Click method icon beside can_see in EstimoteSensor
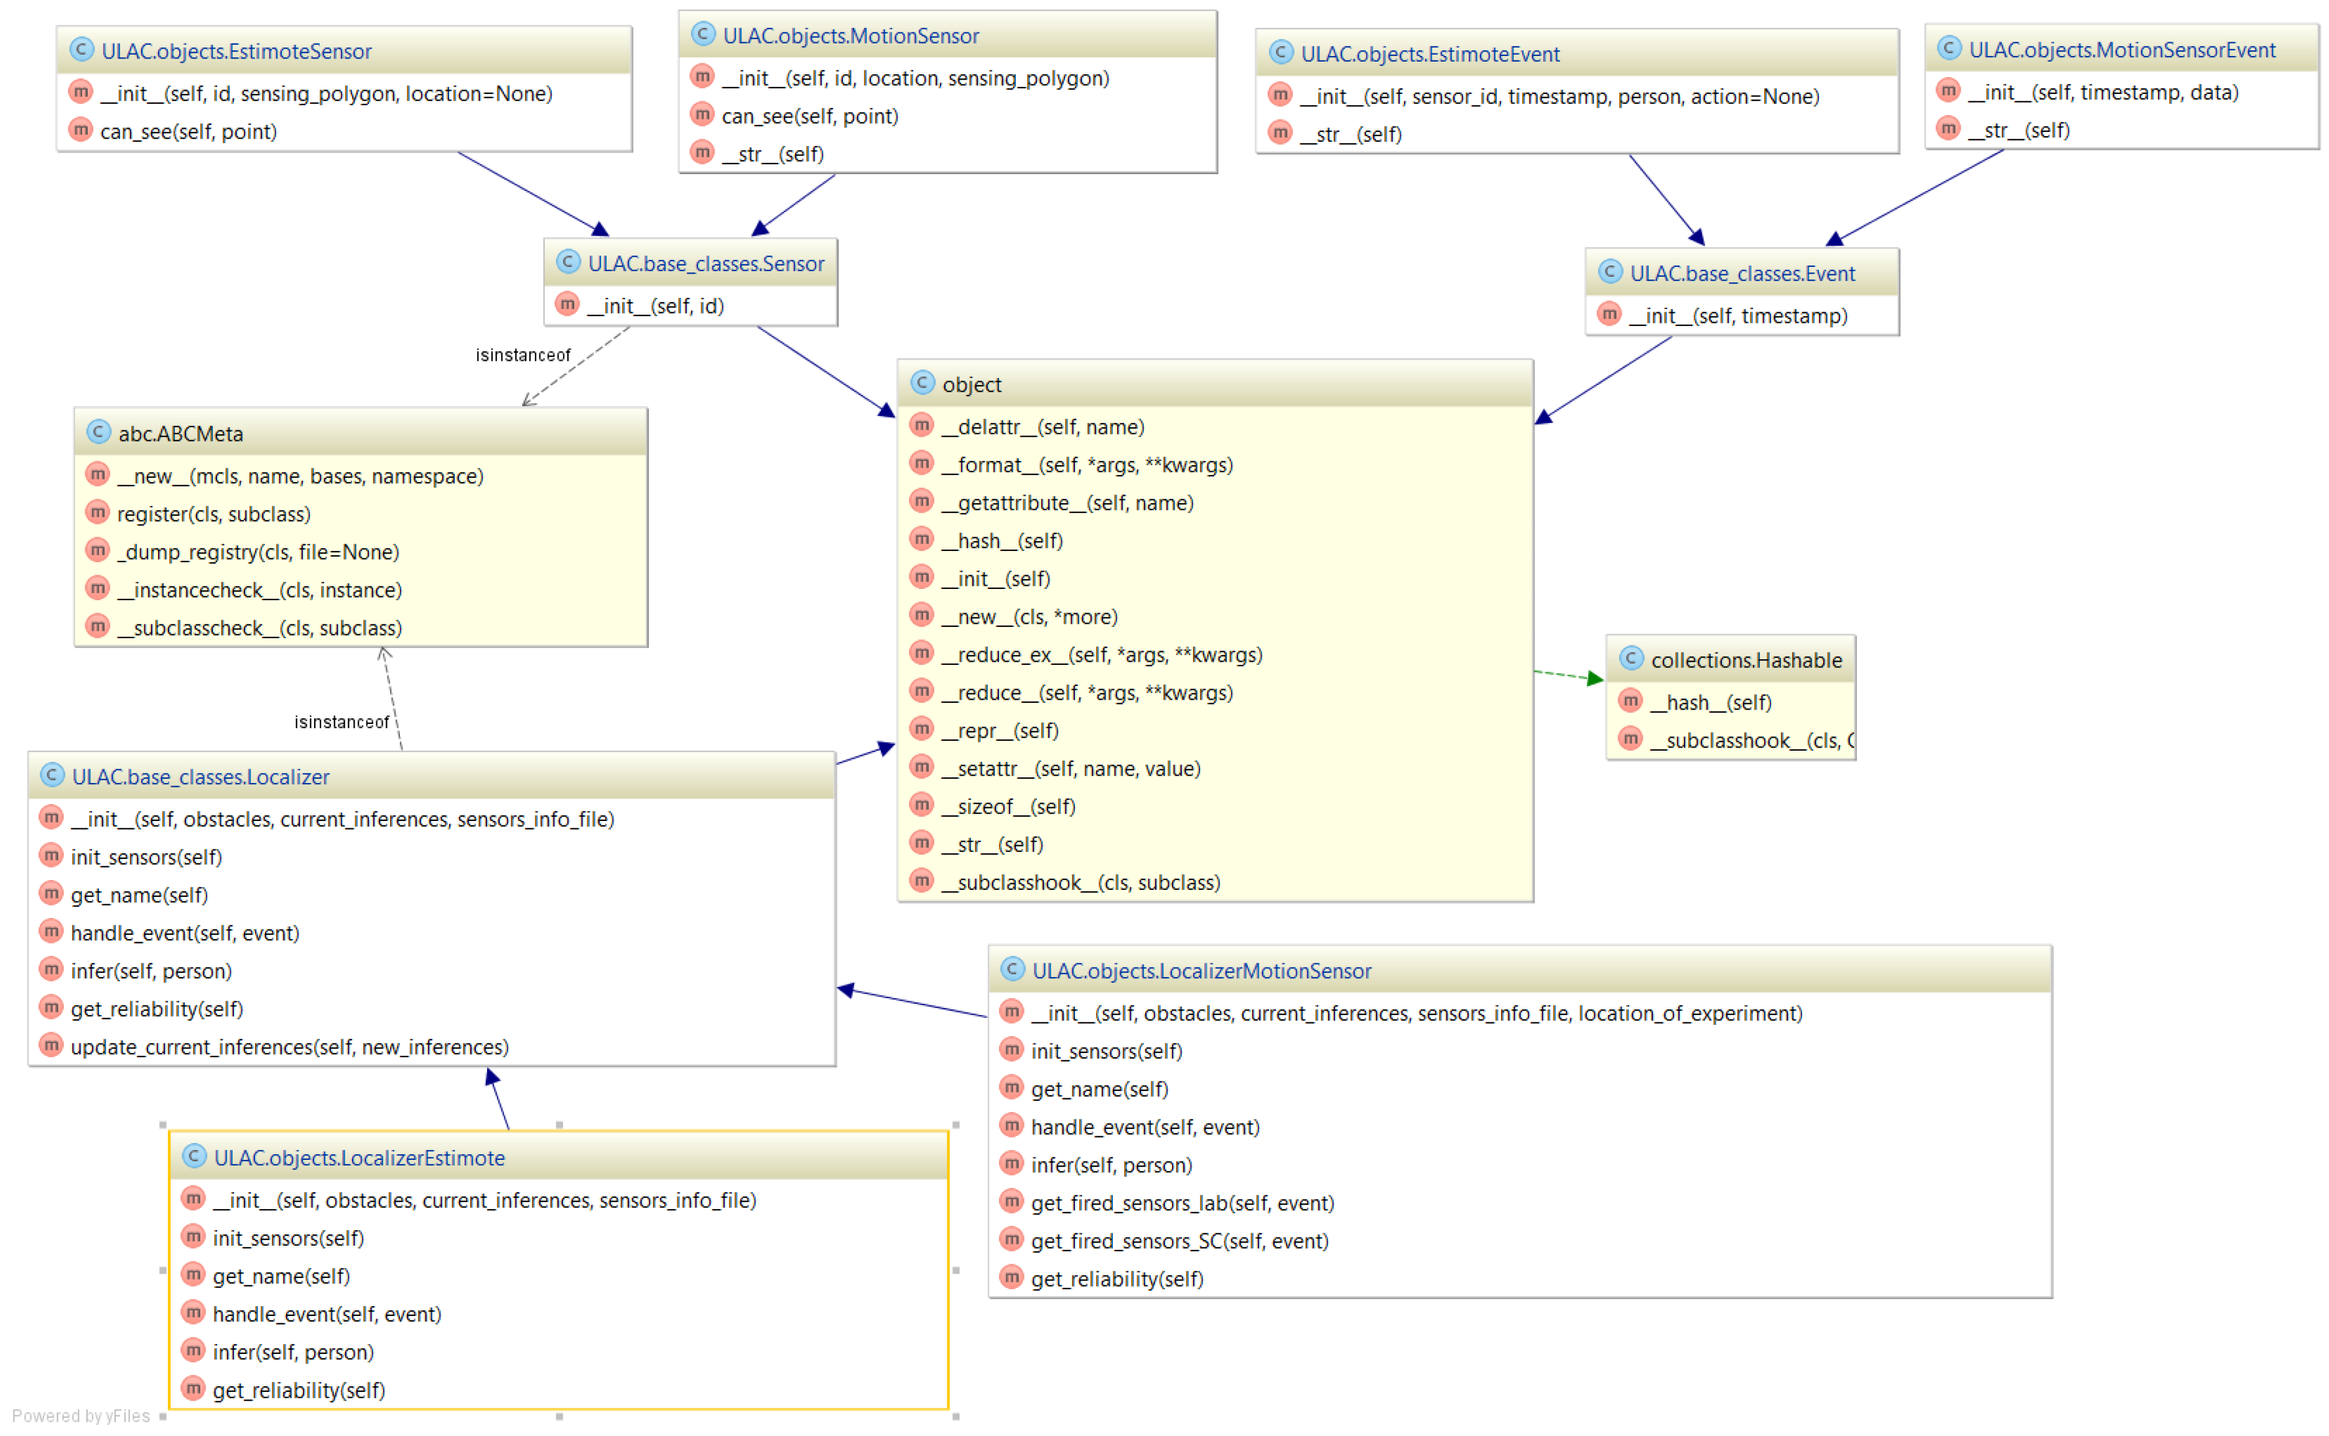Screen dimensions: 2329x1436 81,129
